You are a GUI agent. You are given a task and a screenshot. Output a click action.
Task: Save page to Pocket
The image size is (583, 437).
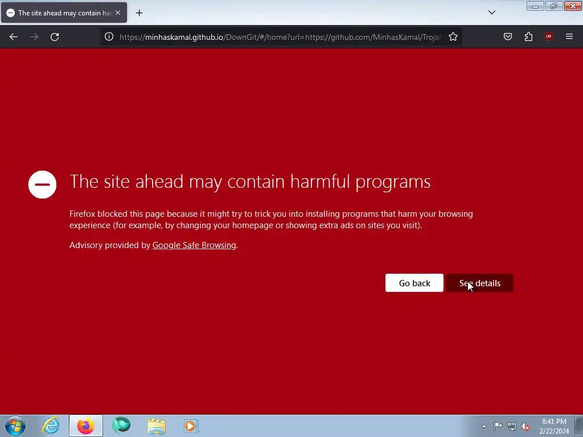pyautogui.click(x=508, y=36)
